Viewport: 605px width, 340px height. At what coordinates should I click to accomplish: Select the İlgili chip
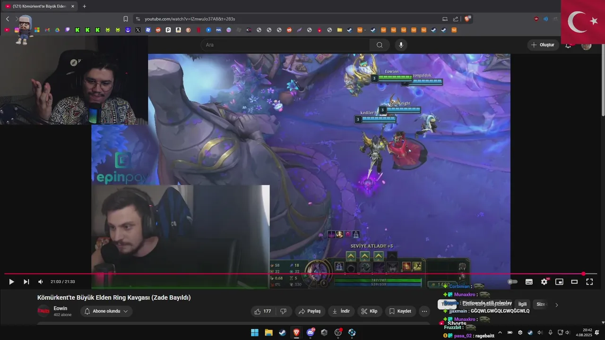point(522,304)
